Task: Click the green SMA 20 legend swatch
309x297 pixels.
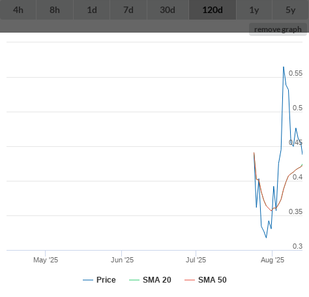Action: coord(134,280)
